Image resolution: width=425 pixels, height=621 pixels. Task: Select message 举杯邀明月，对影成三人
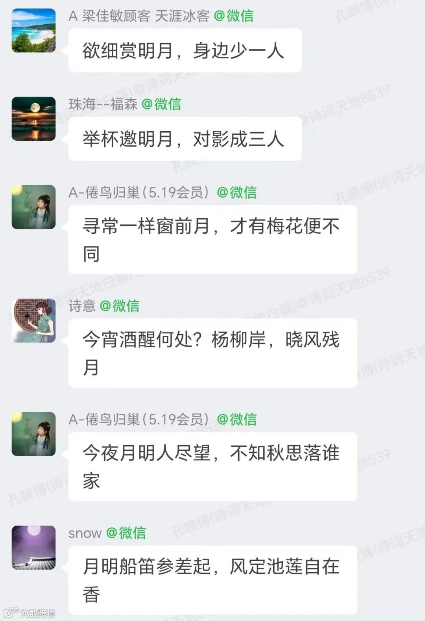(x=185, y=139)
